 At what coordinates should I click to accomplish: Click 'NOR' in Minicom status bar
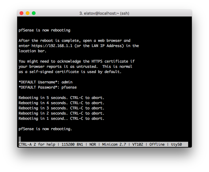pyautogui.click(x=93, y=145)
